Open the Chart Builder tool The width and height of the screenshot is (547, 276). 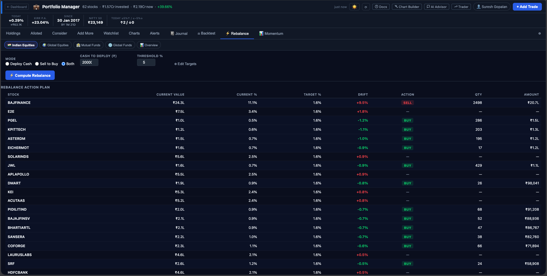pyautogui.click(x=407, y=6)
